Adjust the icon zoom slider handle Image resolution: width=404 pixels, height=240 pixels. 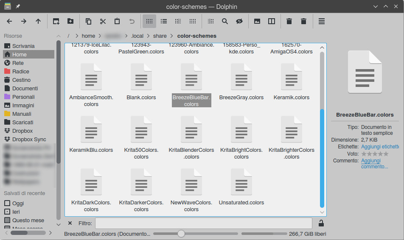[x=181, y=234]
